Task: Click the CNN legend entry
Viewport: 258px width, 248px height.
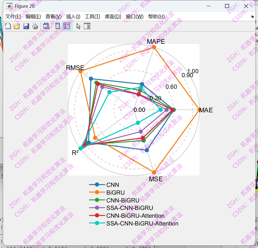Action: click(104, 185)
